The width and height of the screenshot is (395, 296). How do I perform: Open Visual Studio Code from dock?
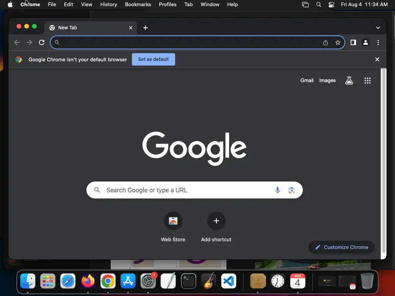(x=229, y=281)
